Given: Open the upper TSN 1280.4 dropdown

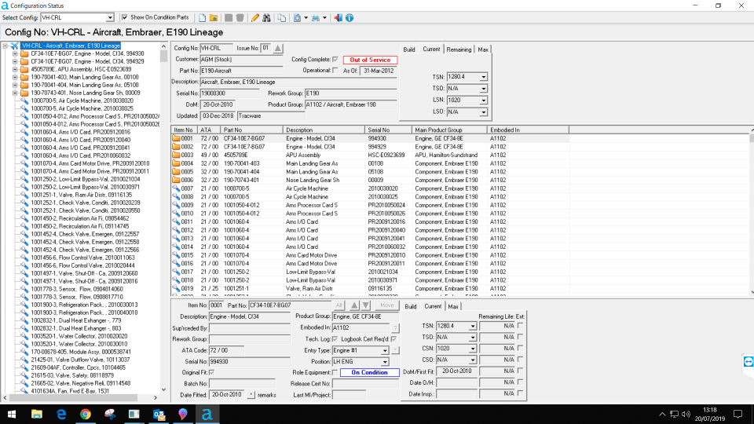Looking at the screenshot, I should pos(483,77).
